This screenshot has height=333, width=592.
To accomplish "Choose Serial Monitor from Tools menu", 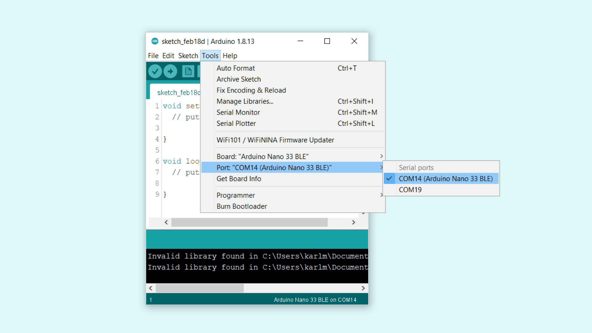I will (x=238, y=113).
